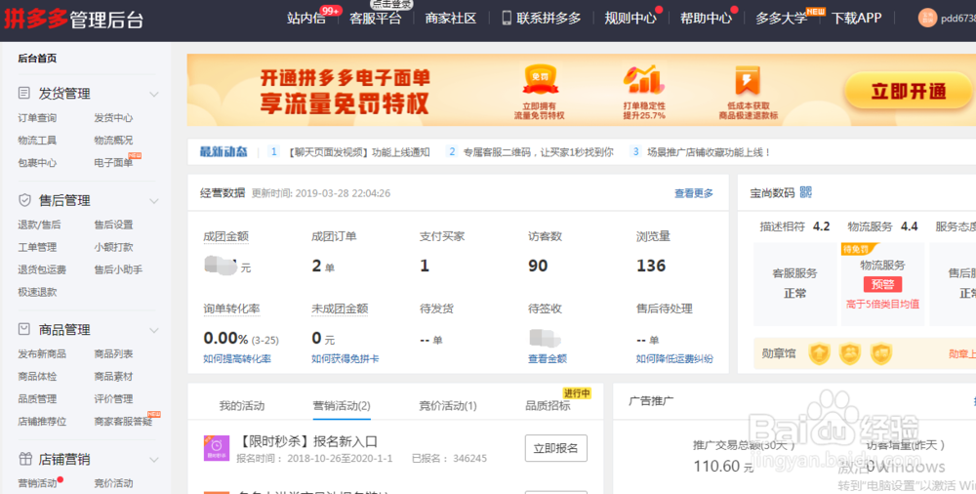Open 小额打款 in sidebar
This screenshot has width=976, height=494.
pyautogui.click(x=113, y=247)
